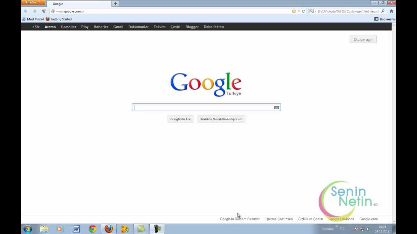Viewport: 417px width, 234px height.
Task: Expand the Desktop toolbar chevron
Action: (x=337, y=227)
